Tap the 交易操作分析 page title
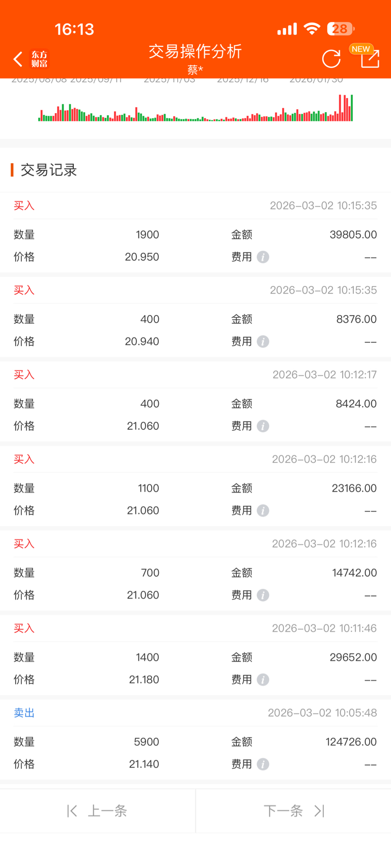391x851 pixels. [195, 51]
